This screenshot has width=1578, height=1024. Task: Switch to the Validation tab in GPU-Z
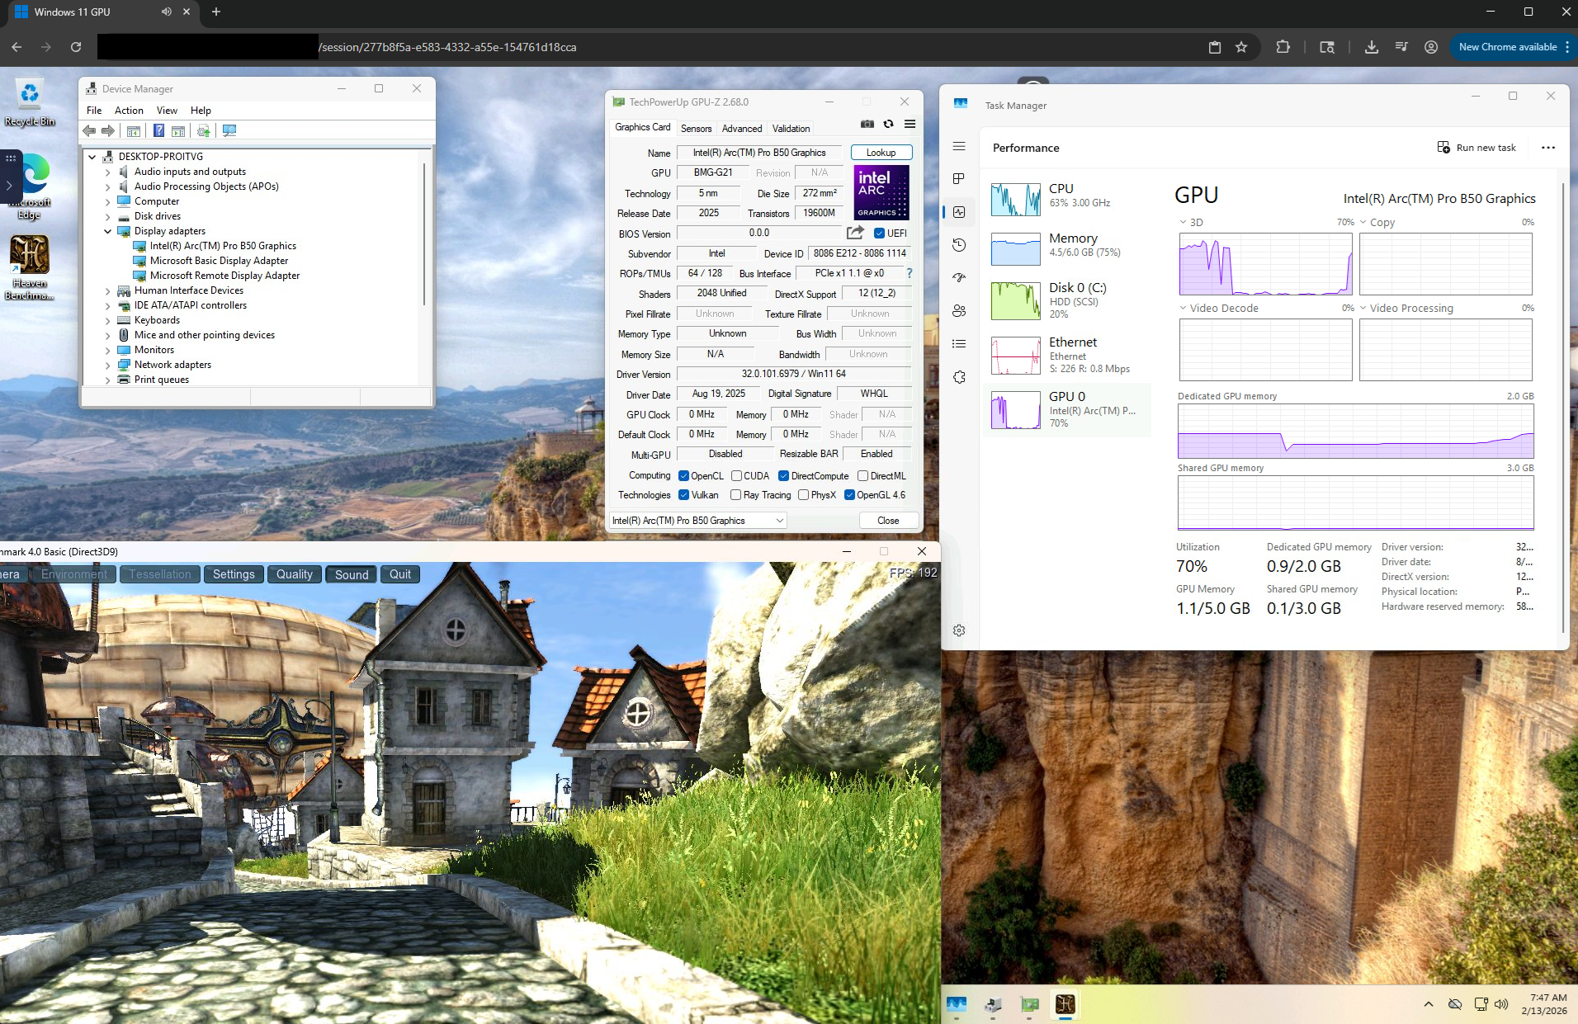click(791, 129)
